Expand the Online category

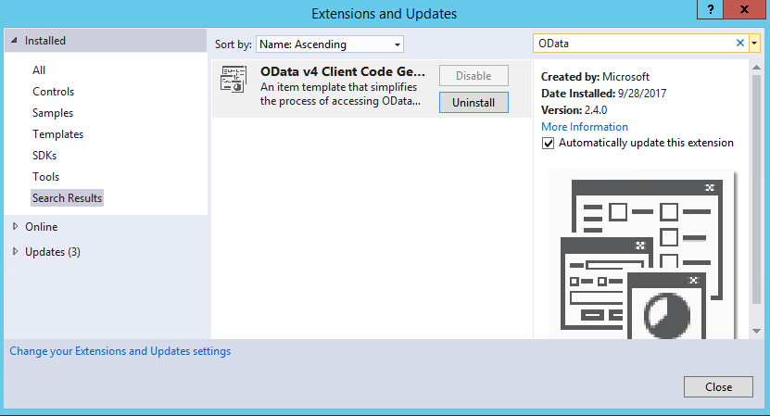point(15,226)
